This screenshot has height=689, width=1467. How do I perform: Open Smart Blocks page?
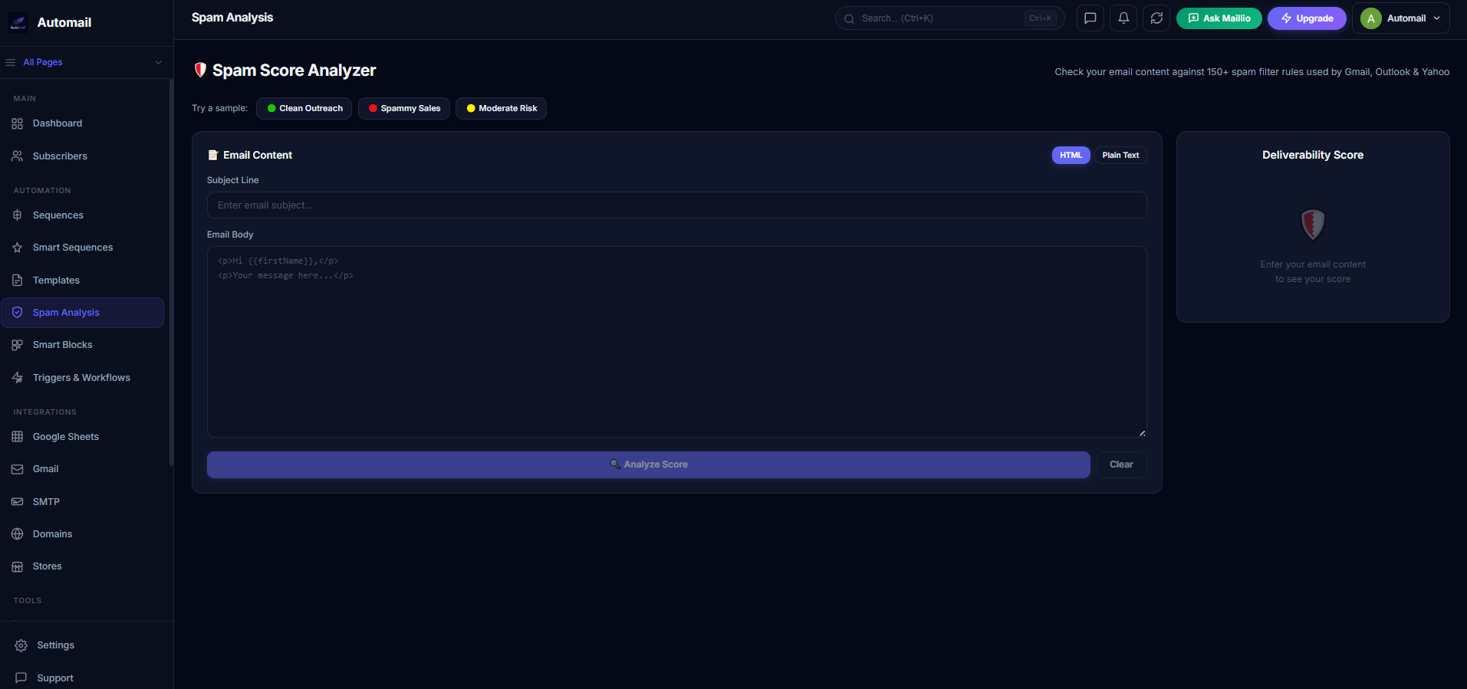coord(83,345)
